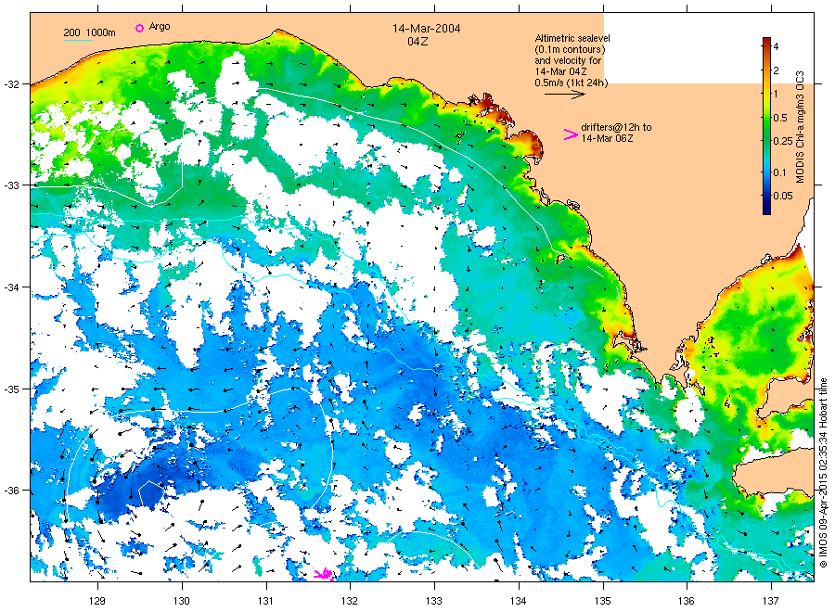Screen dimensions: 835x612
Task: Click the longitude label 134
Action: 518,601
